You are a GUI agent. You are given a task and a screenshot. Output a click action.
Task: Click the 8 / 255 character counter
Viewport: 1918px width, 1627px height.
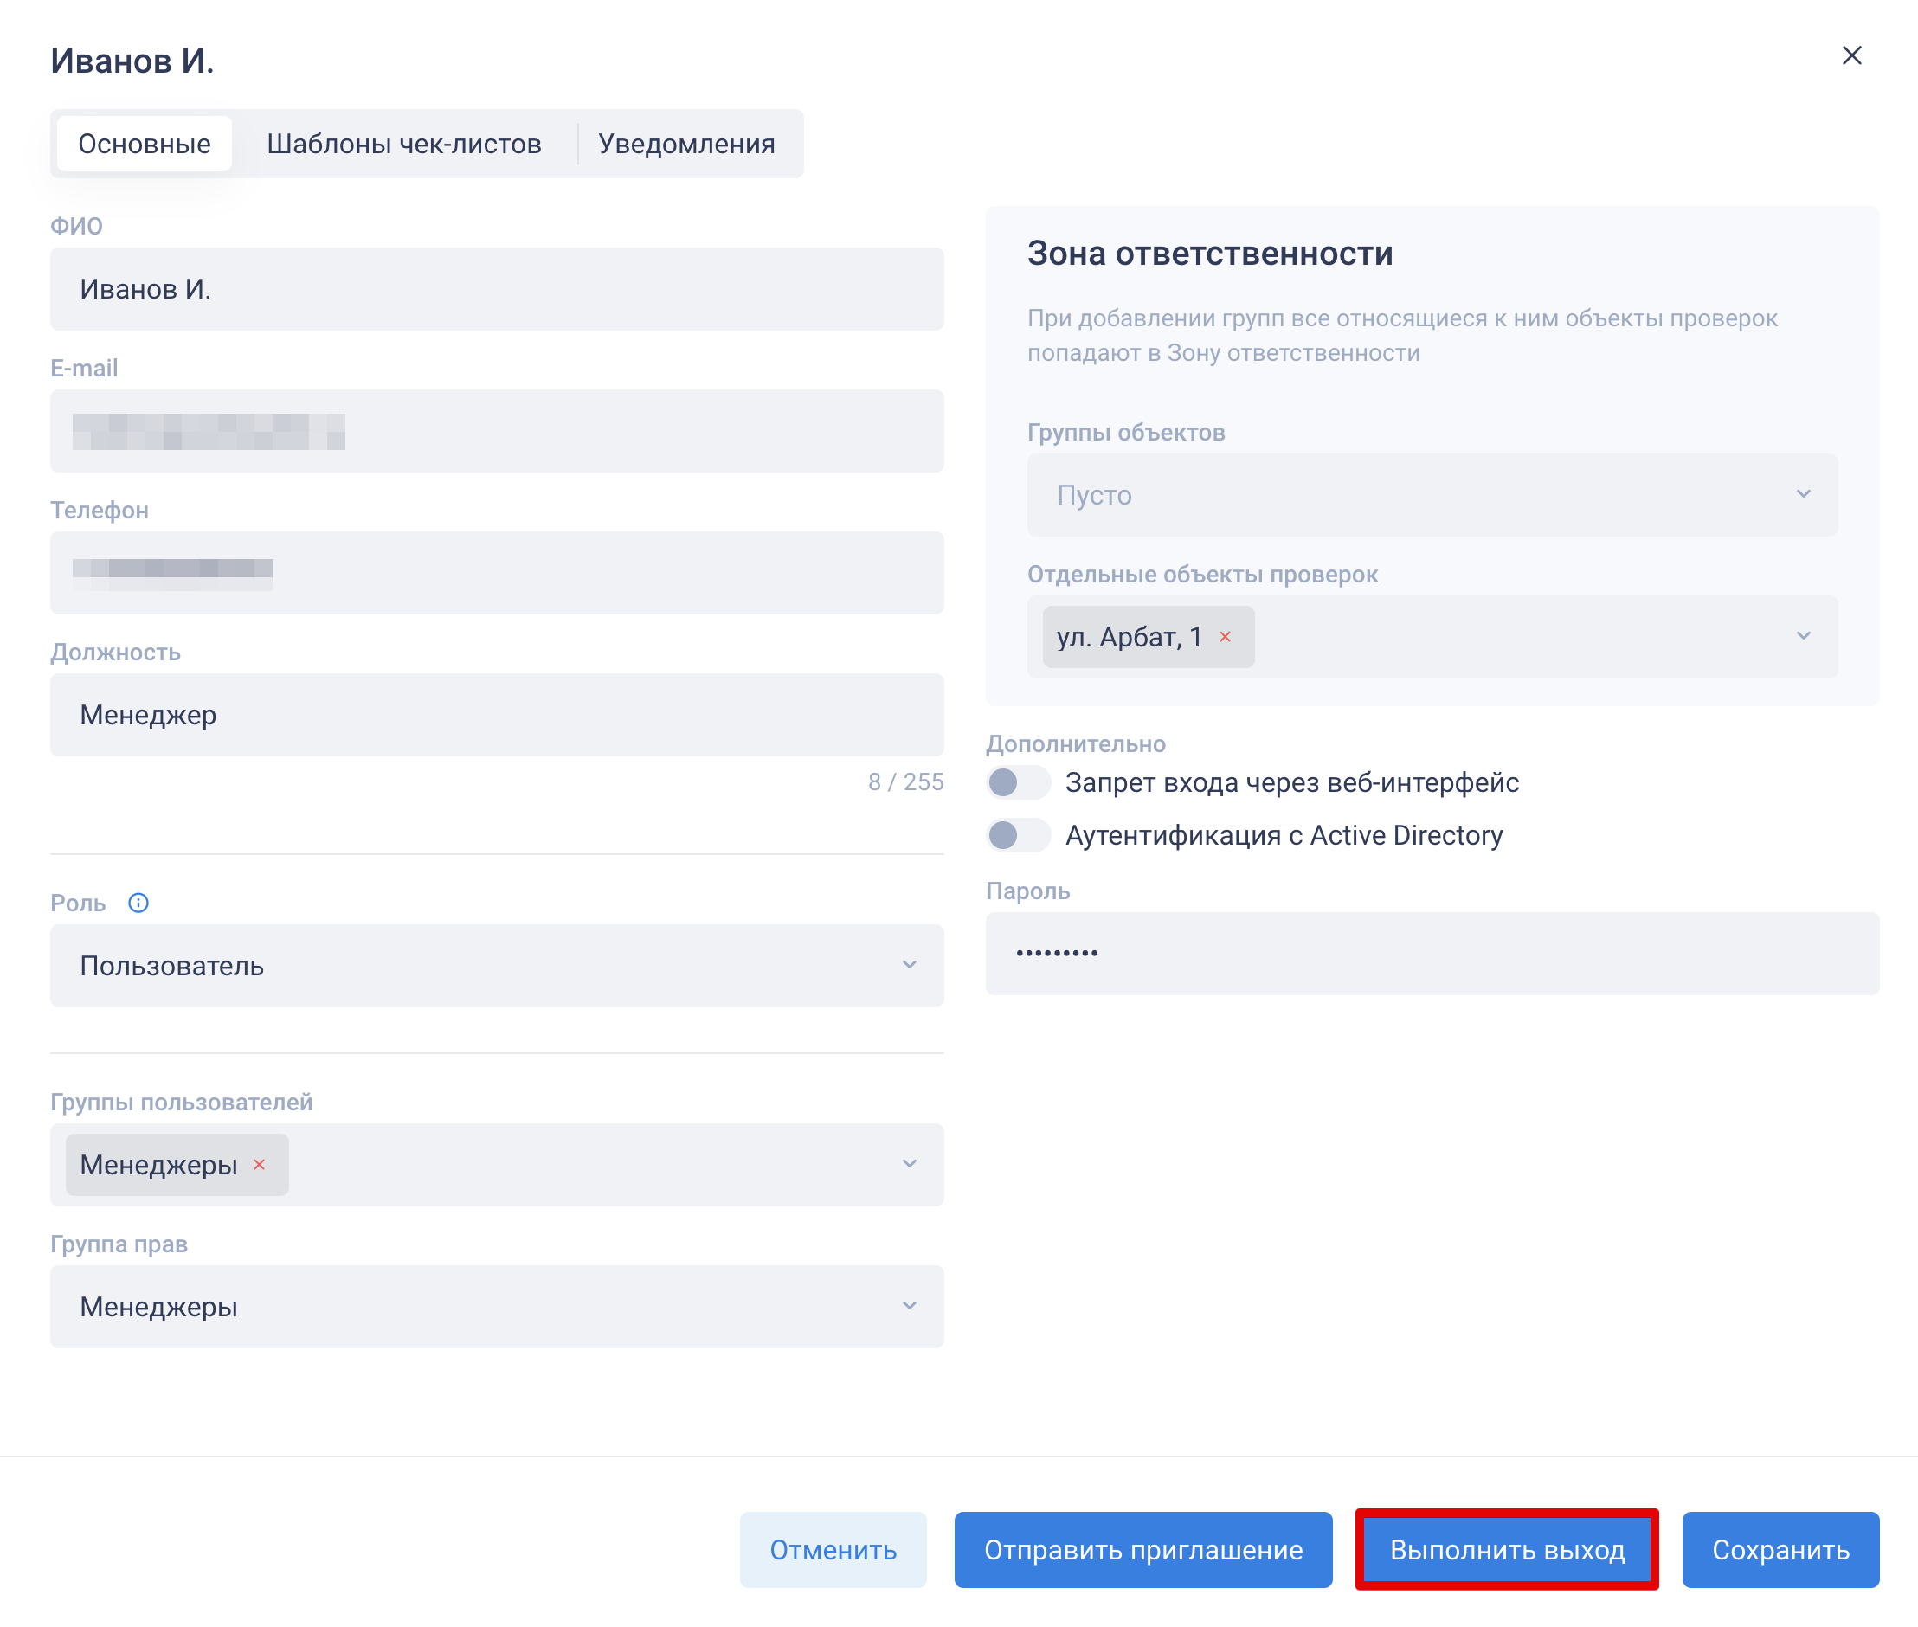coord(905,781)
